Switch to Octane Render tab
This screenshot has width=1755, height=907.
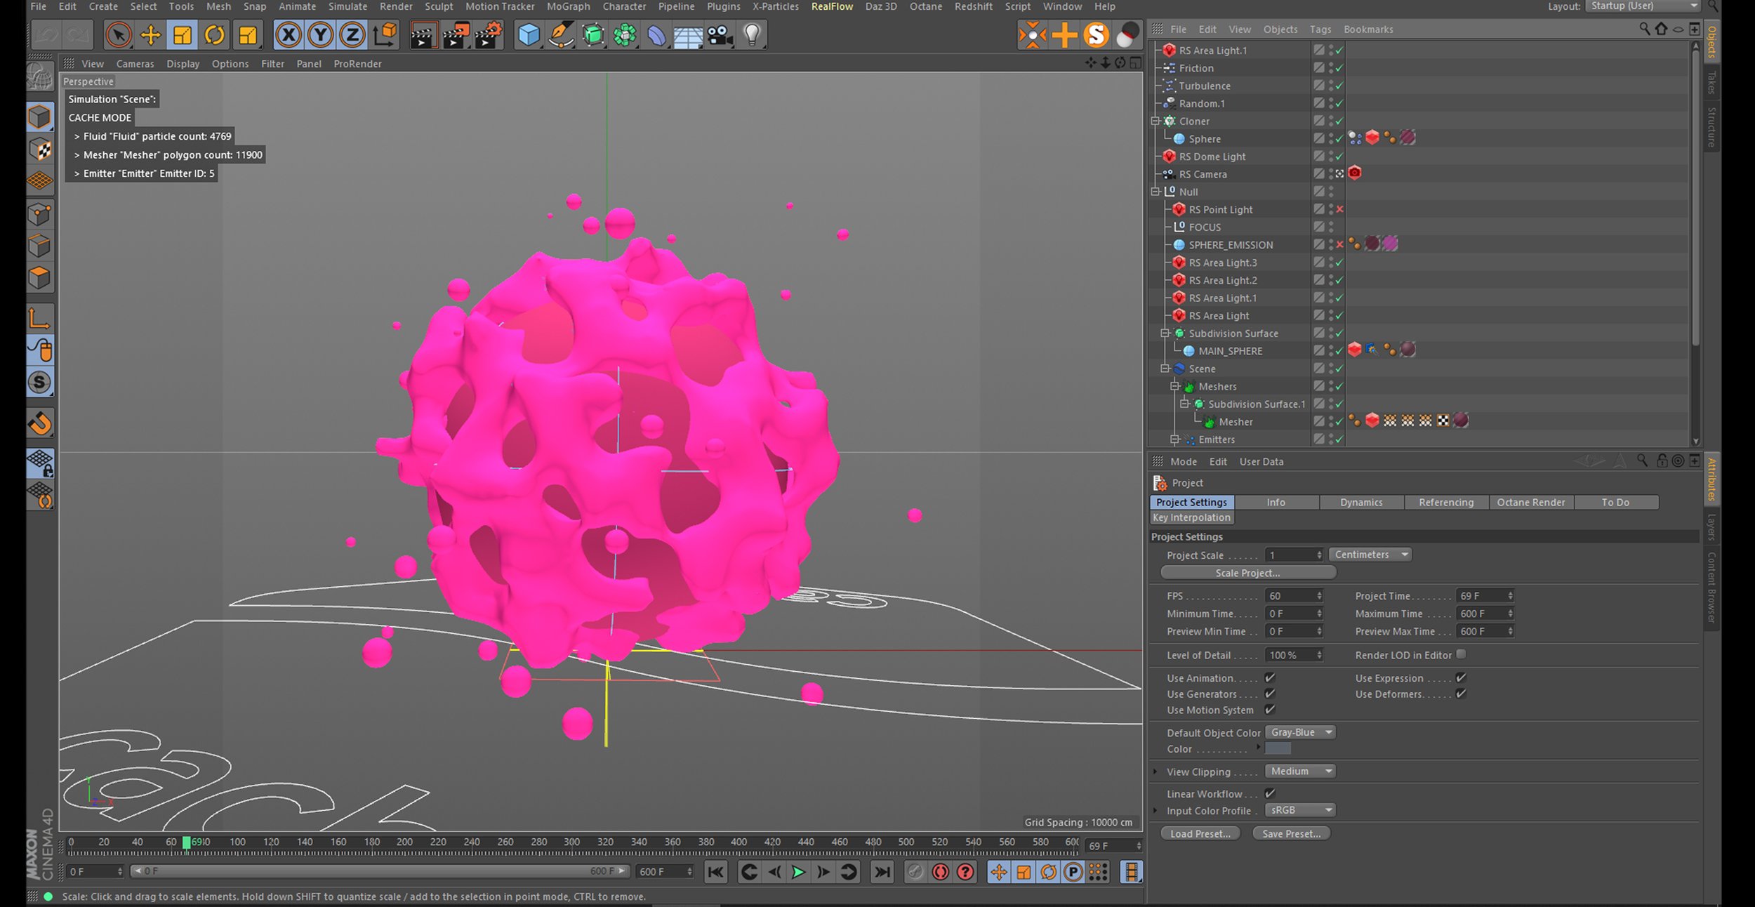(1531, 502)
